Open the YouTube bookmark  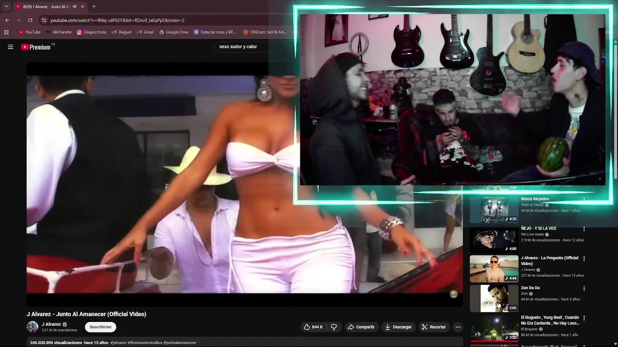point(29,32)
